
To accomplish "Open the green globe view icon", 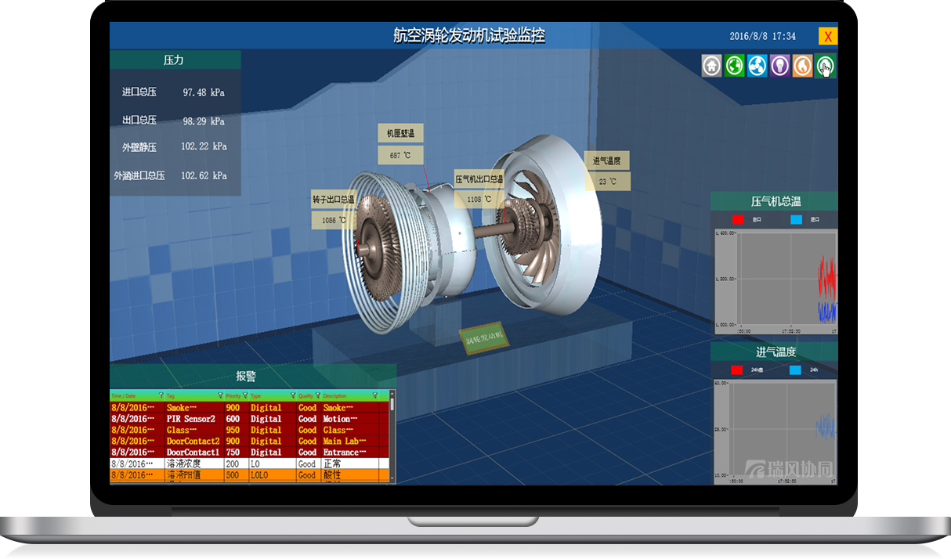I will (x=734, y=66).
